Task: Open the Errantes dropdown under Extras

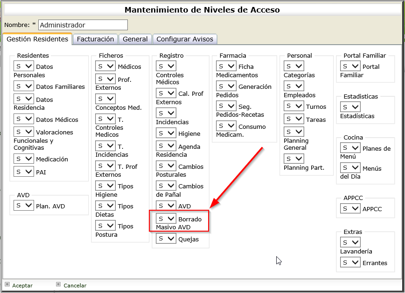Action: point(350,262)
